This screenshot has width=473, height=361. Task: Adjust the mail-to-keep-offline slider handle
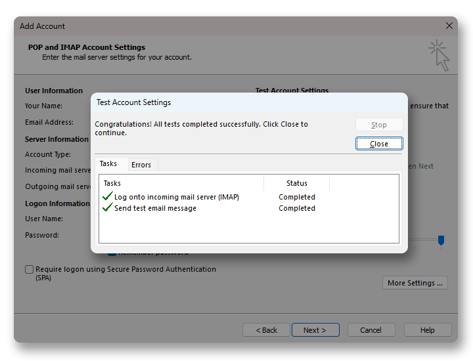441,240
